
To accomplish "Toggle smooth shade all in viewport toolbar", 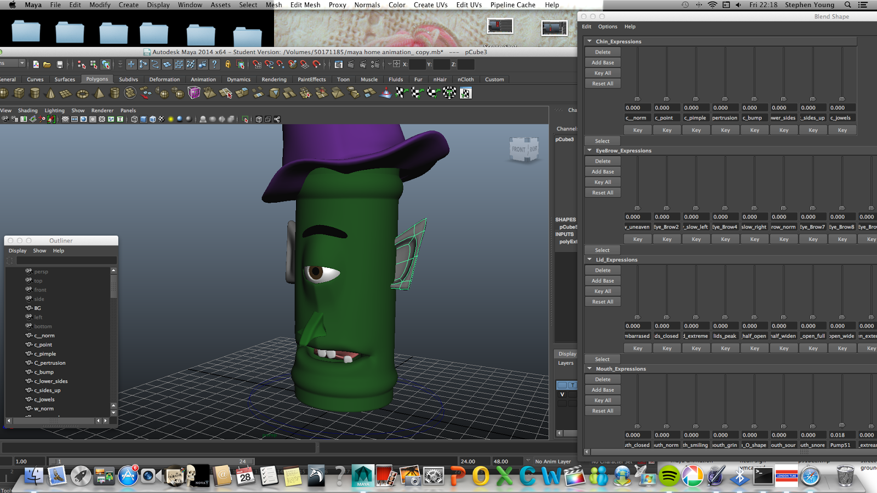I will point(144,119).
